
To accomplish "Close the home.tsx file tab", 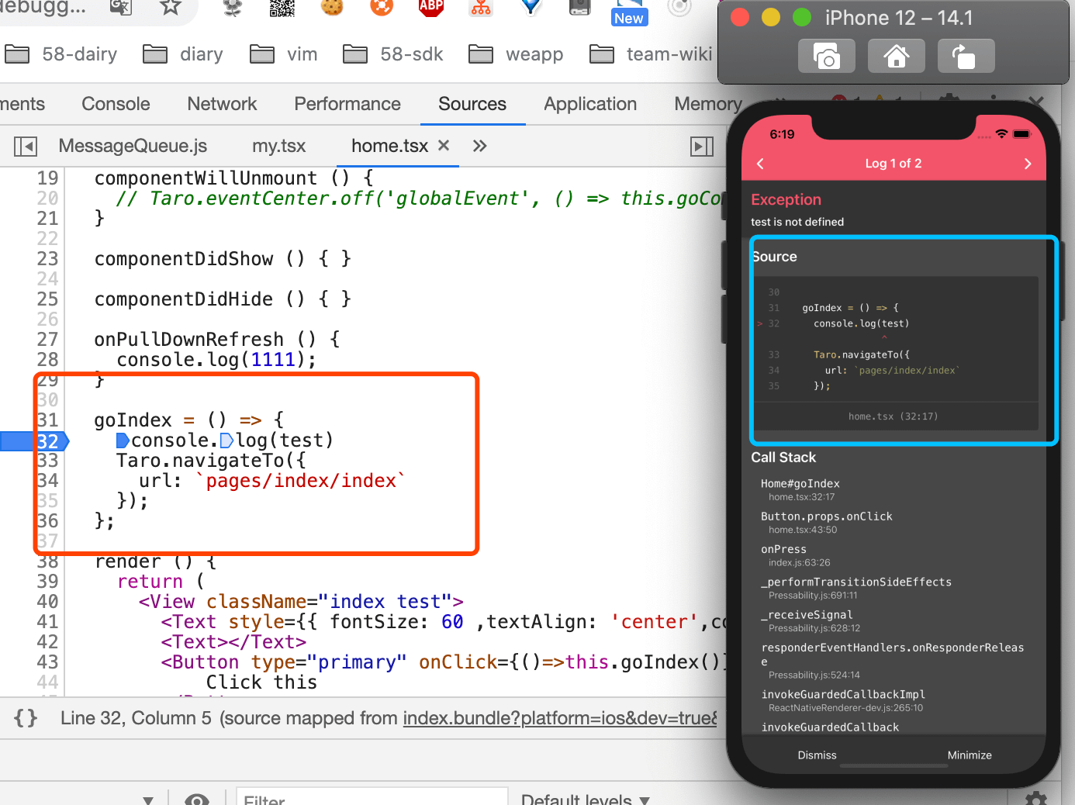I will click(444, 145).
